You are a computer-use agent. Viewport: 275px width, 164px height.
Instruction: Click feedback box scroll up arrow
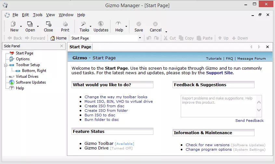click(259, 102)
